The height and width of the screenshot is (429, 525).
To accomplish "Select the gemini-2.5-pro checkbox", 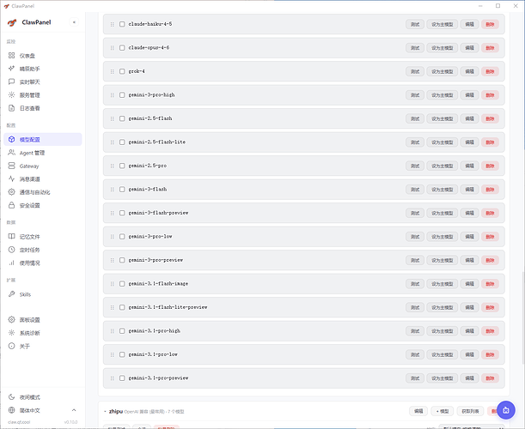I will pyautogui.click(x=122, y=166).
